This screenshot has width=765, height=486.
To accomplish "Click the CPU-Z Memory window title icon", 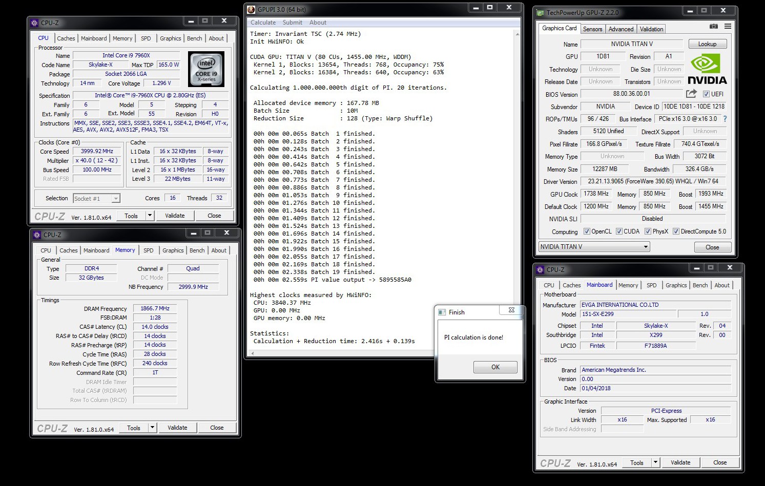I will [x=37, y=235].
